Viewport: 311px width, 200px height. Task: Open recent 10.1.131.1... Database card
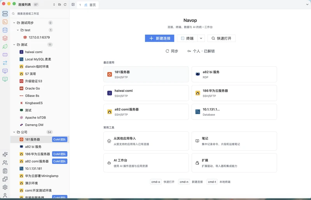click(234, 111)
